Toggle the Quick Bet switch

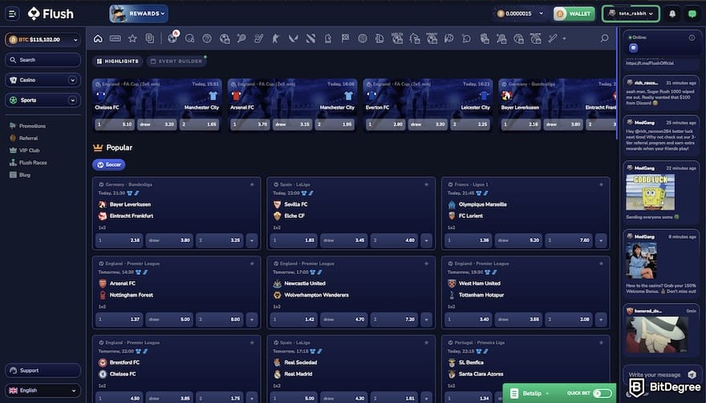click(x=602, y=393)
